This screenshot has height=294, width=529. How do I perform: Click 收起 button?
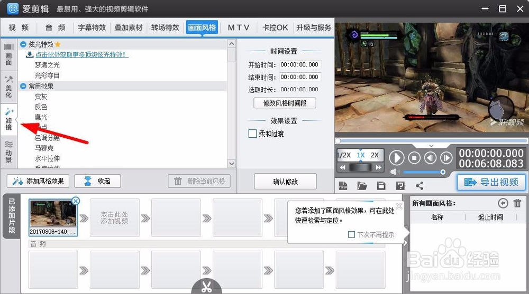(97, 181)
